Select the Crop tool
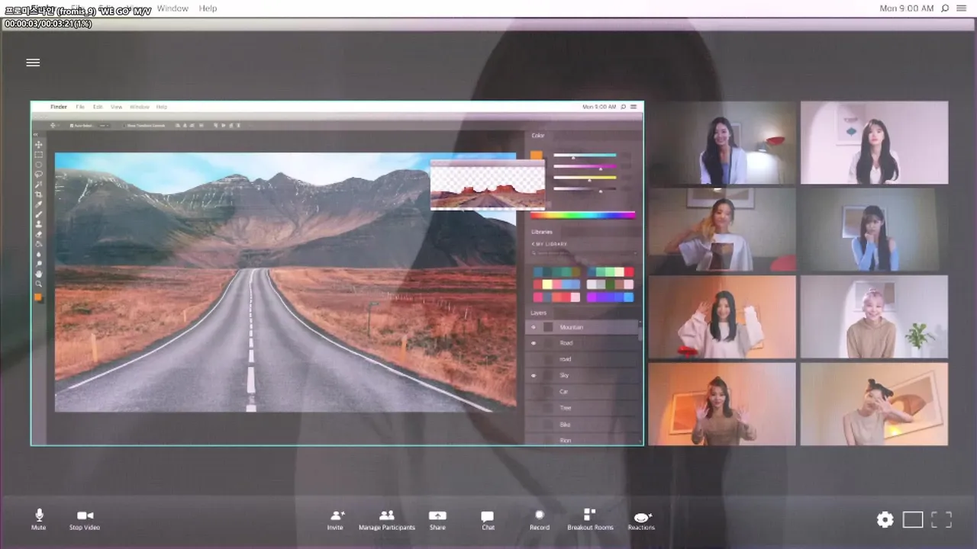 pos(38,194)
